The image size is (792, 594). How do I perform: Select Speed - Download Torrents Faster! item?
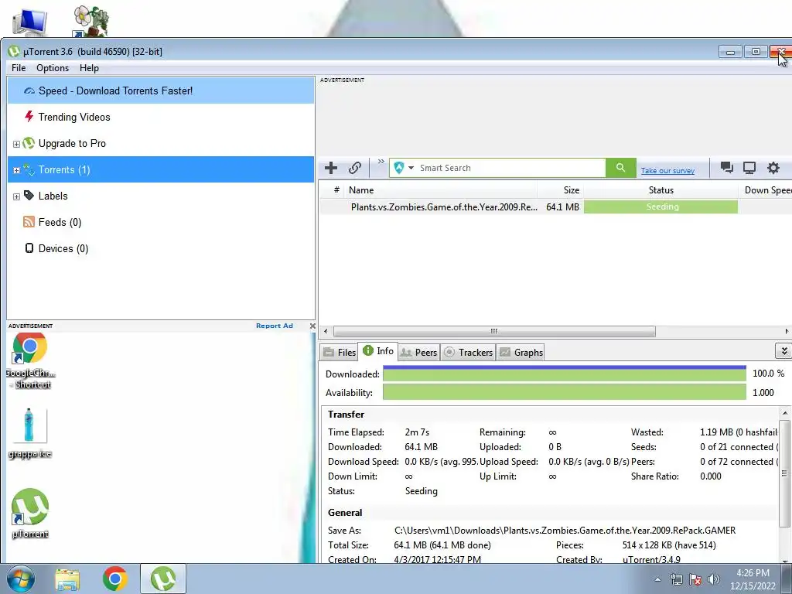[x=161, y=91]
